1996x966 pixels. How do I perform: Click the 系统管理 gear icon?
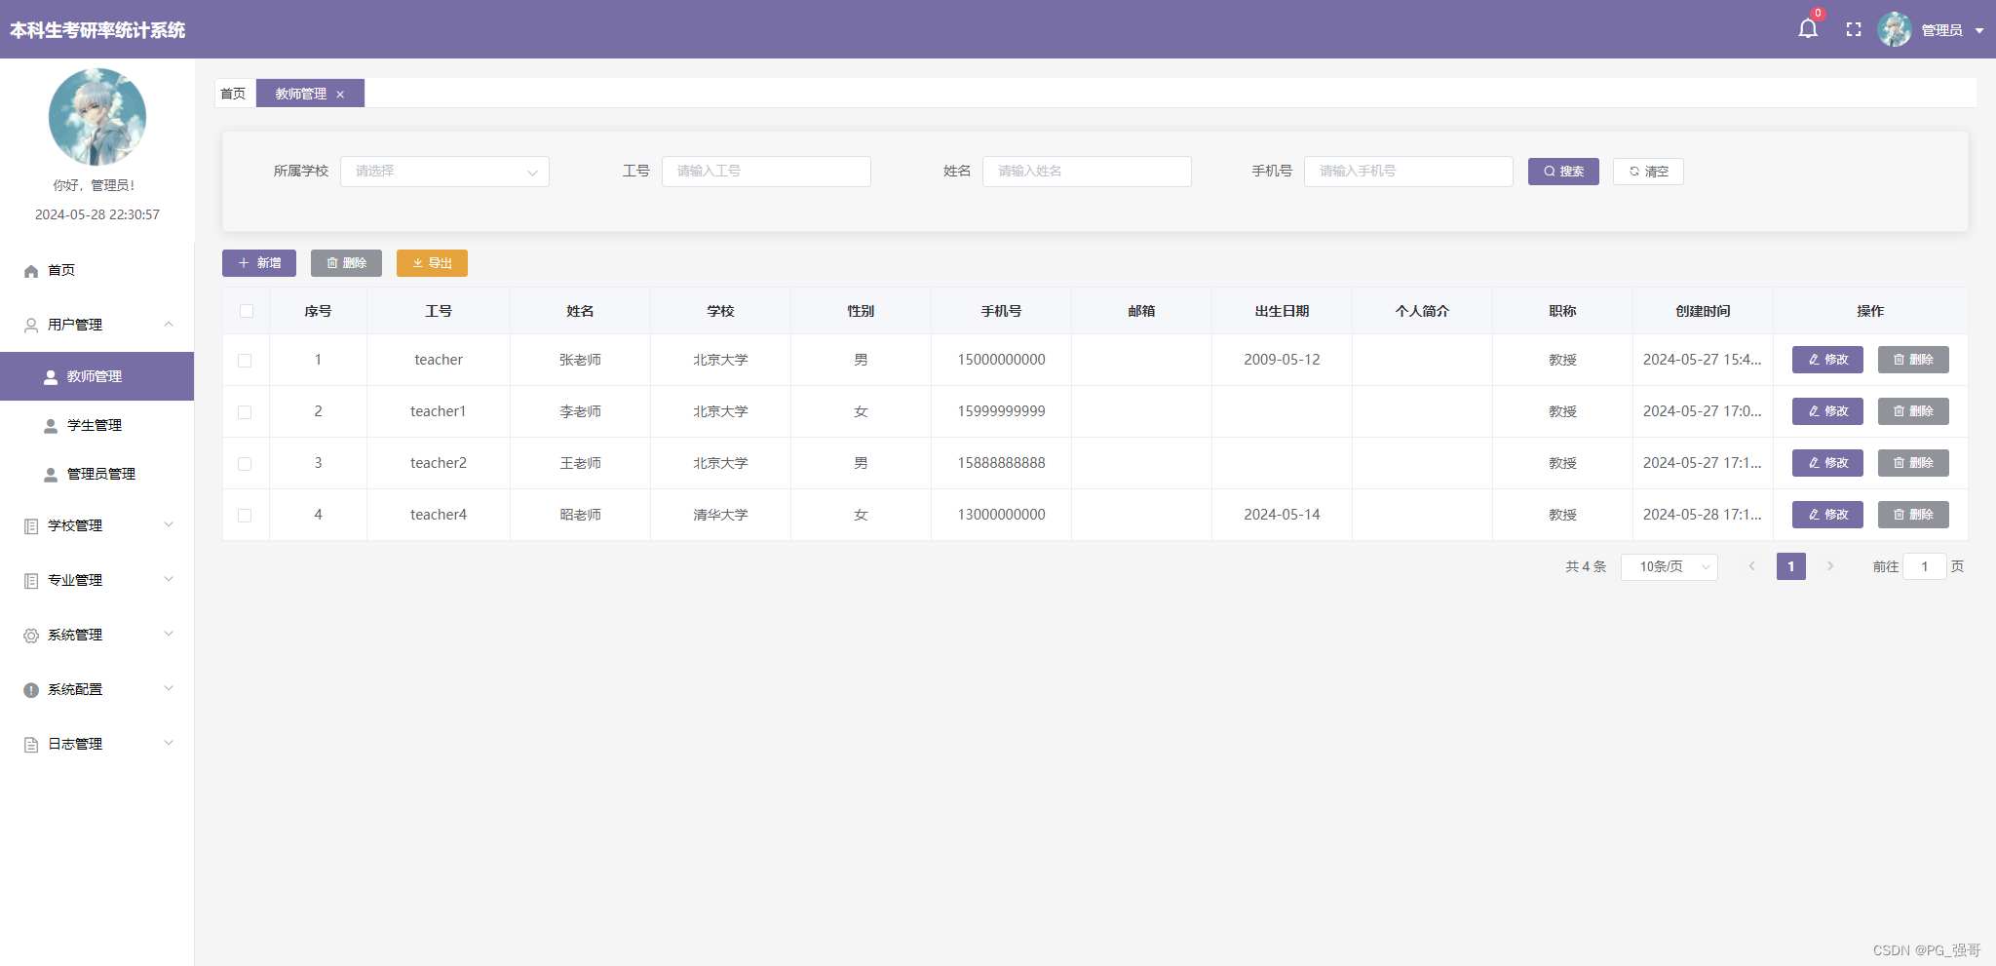pos(31,636)
